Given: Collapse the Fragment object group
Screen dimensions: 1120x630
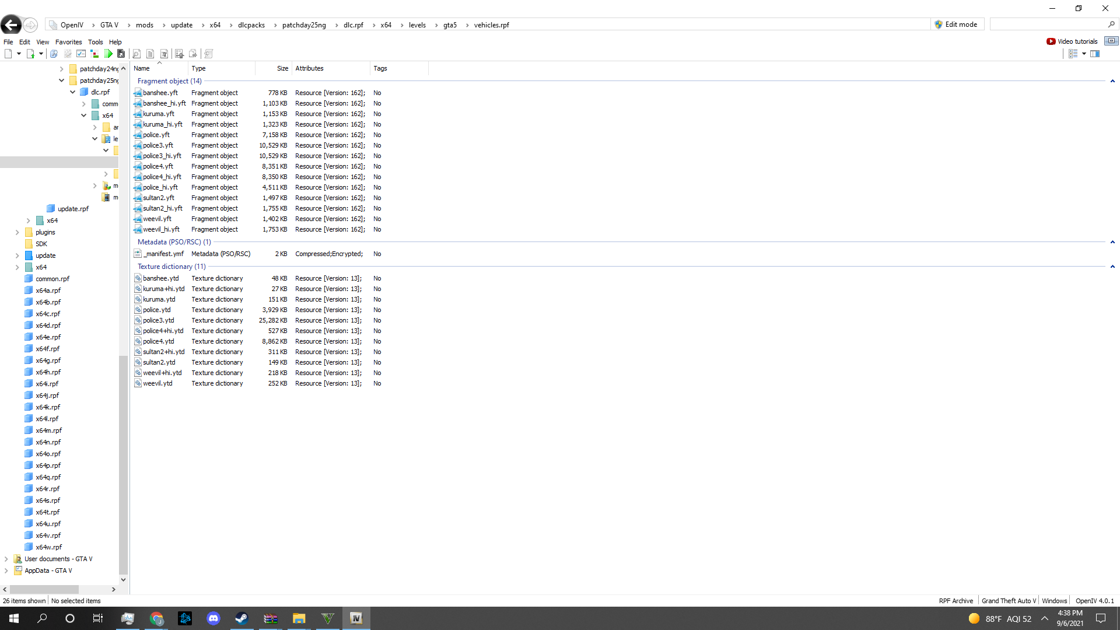Looking at the screenshot, I should 1112,81.
